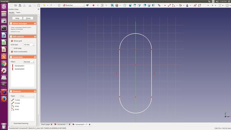The image size is (231, 130).
Task: Open the undo history dropdown arrow
Action: coord(47,6)
